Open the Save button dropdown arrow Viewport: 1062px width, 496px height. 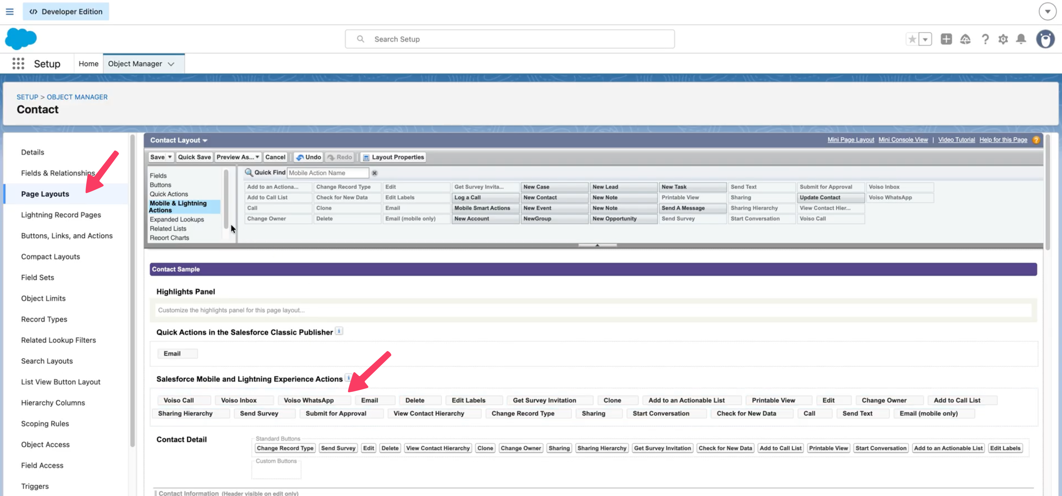[169, 157]
